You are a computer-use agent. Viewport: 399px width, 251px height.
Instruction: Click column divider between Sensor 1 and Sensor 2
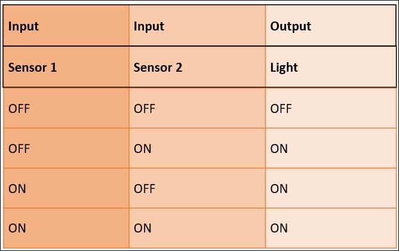point(129,127)
